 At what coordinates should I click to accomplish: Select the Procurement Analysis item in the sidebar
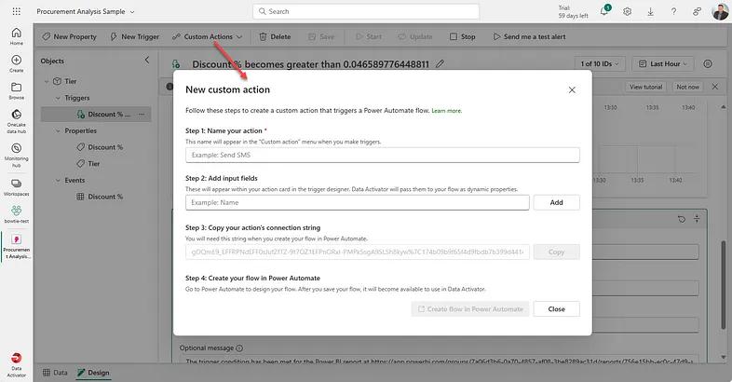[17, 247]
